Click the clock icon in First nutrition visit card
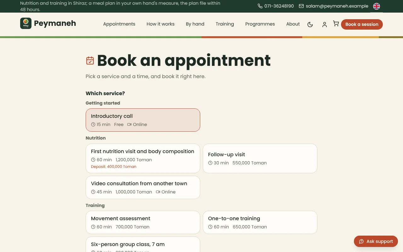The height and width of the screenshot is (252, 403). [x=93, y=160]
